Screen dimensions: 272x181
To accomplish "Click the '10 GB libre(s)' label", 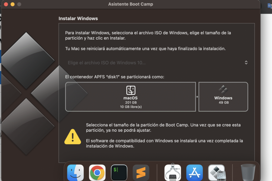I will coord(131,107).
